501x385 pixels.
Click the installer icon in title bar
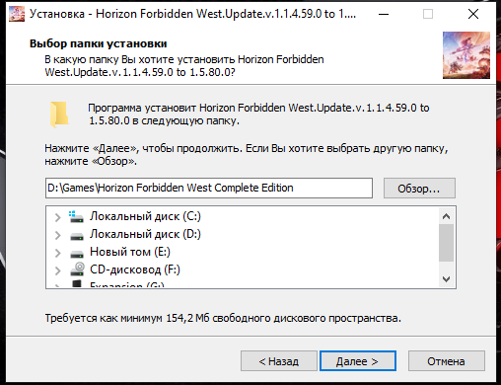[17, 14]
